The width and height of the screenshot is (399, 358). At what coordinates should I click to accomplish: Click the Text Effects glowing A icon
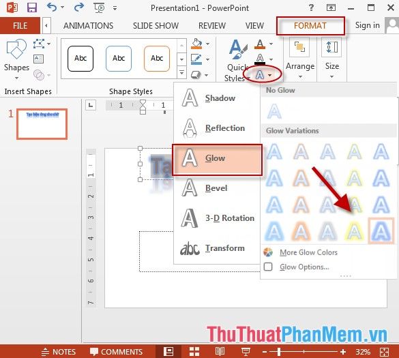click(x=260, y=75)
